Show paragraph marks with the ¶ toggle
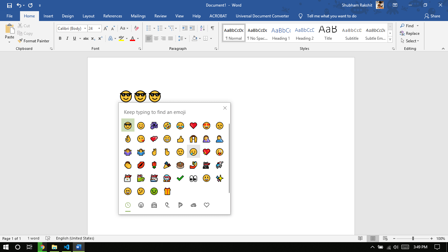Screen dimensions: 448x252 coord(212,28)
